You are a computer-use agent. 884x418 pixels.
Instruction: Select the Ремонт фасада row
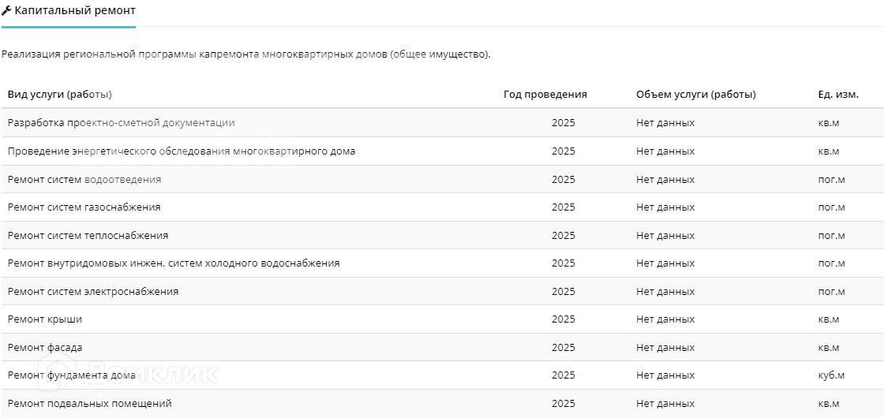click(45, 348)
